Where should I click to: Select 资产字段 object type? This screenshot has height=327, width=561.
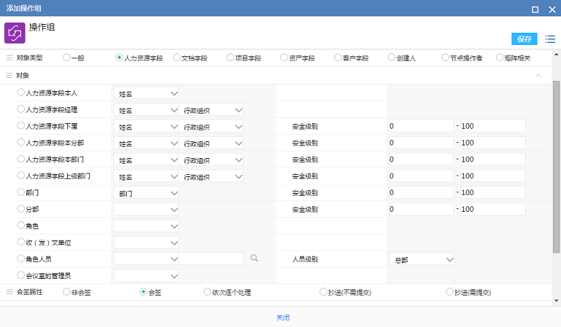pyautogui.click(x=284, y=57)
